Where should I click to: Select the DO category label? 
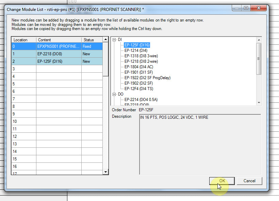click(120, 94)
